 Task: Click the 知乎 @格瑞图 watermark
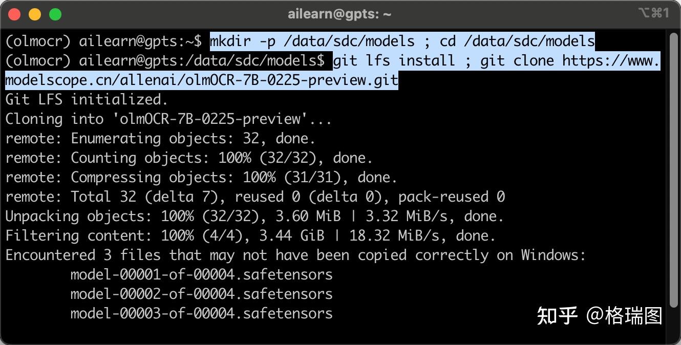tap(599, 316)
